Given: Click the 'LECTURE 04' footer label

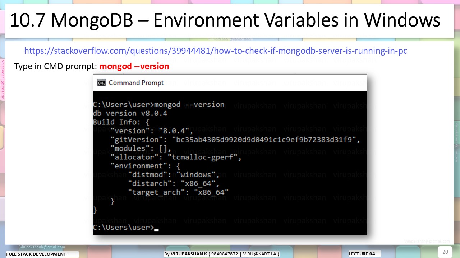Looking at the screenshot, I should tap(362, 254).
